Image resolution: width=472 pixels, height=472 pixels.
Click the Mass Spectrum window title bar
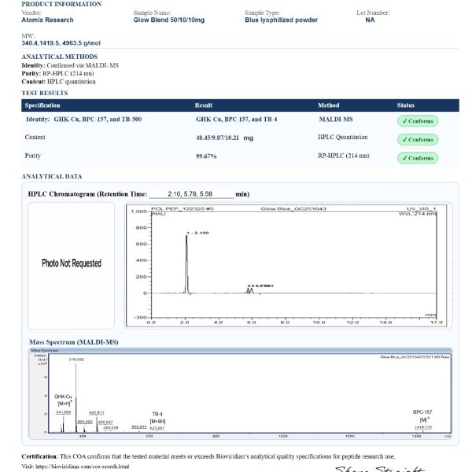240,349
